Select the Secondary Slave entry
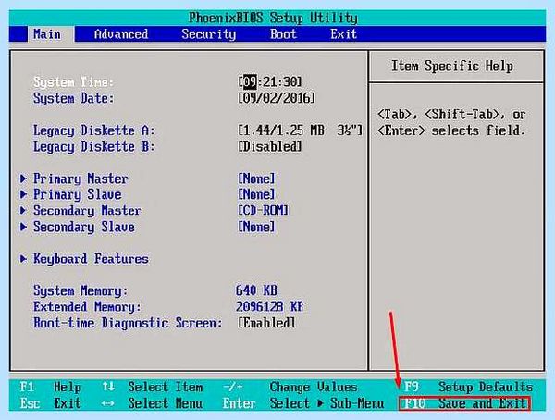Image resolution: width=555 pixels, height=420 pixels. (84, 227)
